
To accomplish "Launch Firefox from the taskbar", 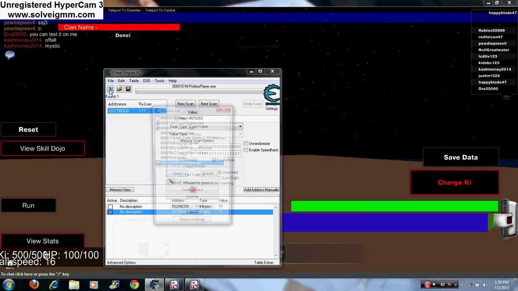I will pyautogui.click(x=34, y=285).
